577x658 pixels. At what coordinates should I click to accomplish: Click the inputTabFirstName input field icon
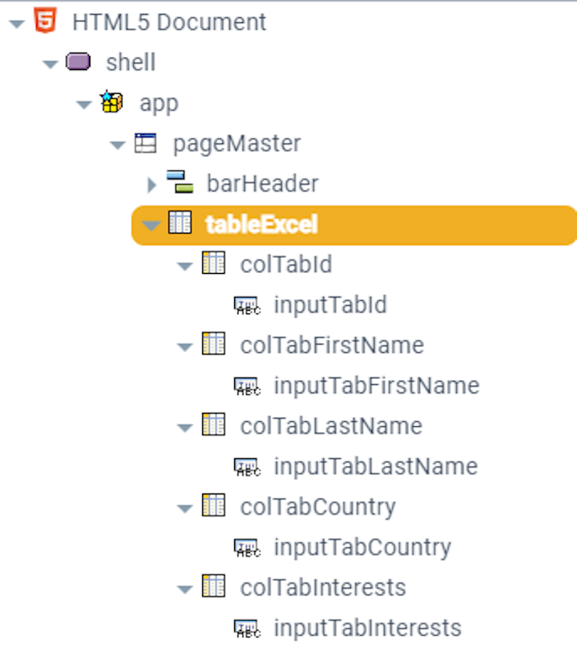(247, 385)
